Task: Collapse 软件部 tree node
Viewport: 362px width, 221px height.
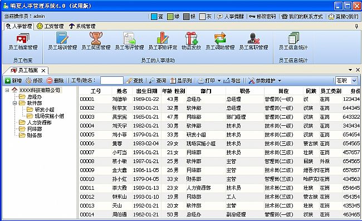Action: (15, 103)
